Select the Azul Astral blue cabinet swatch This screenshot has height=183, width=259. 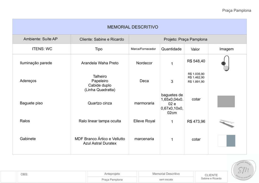pyautogui.click(x=231, y=141)
